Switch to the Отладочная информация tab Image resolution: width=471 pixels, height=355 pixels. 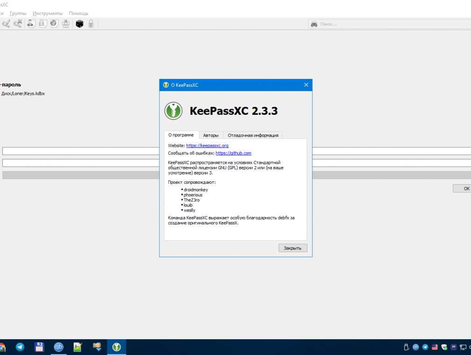(253, 135)
